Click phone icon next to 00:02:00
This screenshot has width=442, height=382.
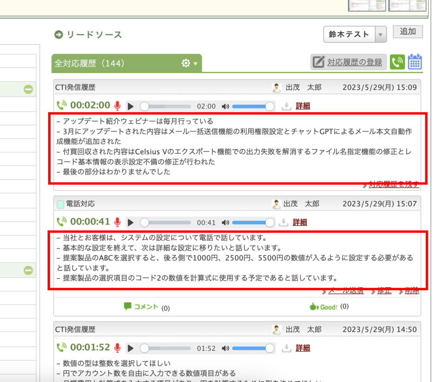pos(61,106)
